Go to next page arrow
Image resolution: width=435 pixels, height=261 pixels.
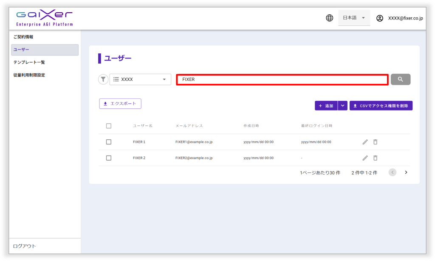pyautogui.click(x=406, y=172)
